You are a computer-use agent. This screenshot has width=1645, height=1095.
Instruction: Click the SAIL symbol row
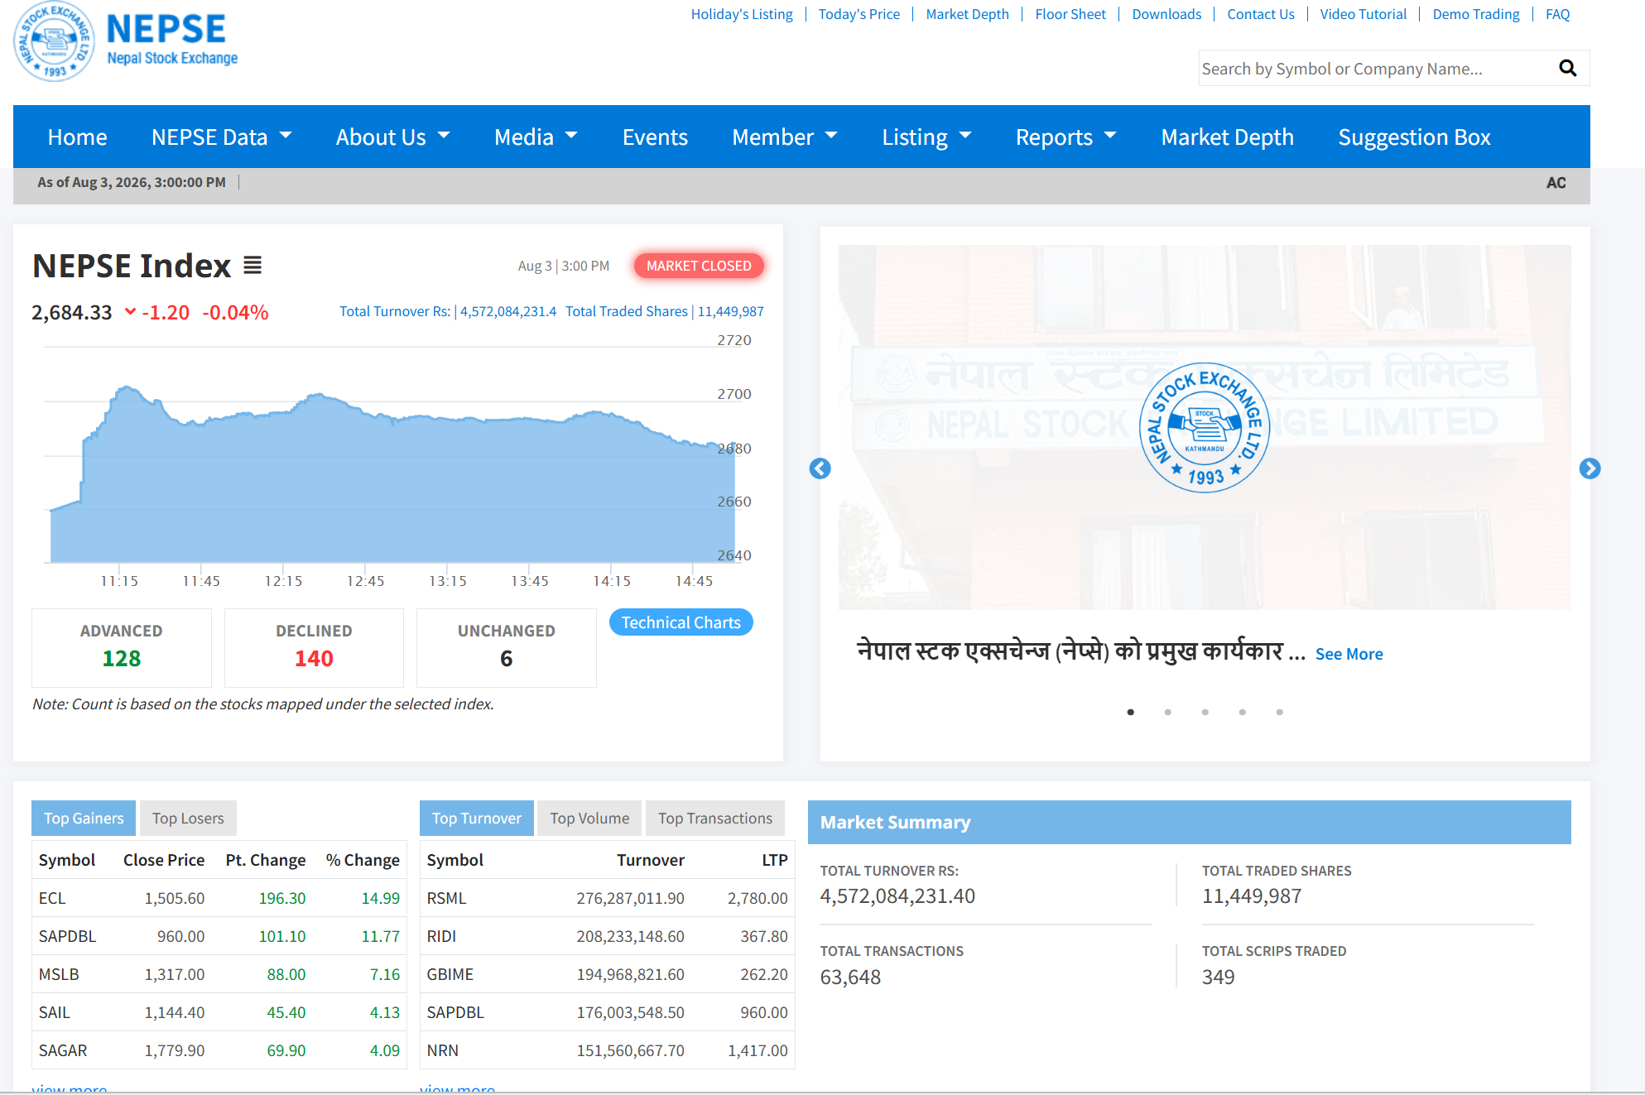point(219,1012)
